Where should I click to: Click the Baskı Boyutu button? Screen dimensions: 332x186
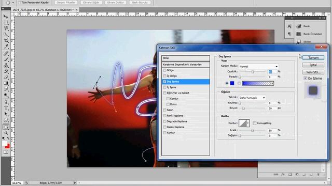pos(140,3)
